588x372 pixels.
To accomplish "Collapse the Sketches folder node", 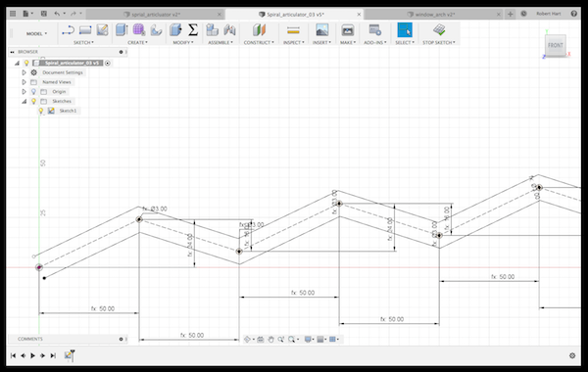I will (x=24, y=101).
